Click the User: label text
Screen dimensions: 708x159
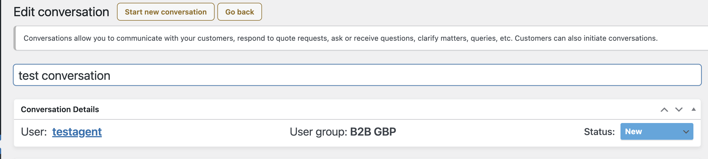pyautogui.click(x=34, y=132)
